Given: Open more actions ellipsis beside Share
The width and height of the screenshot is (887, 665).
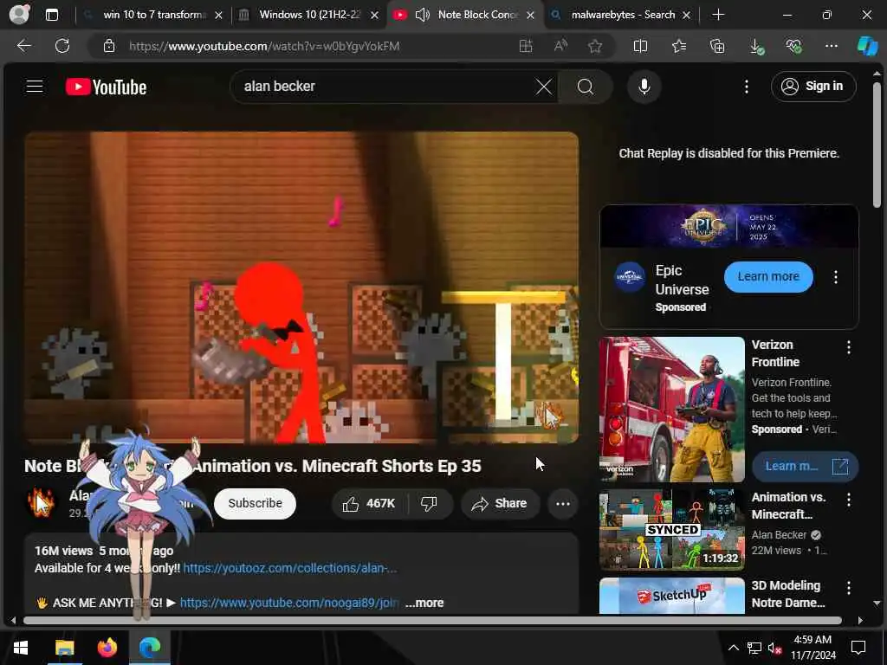Looking at the screenshot, I should pos(563,504).
